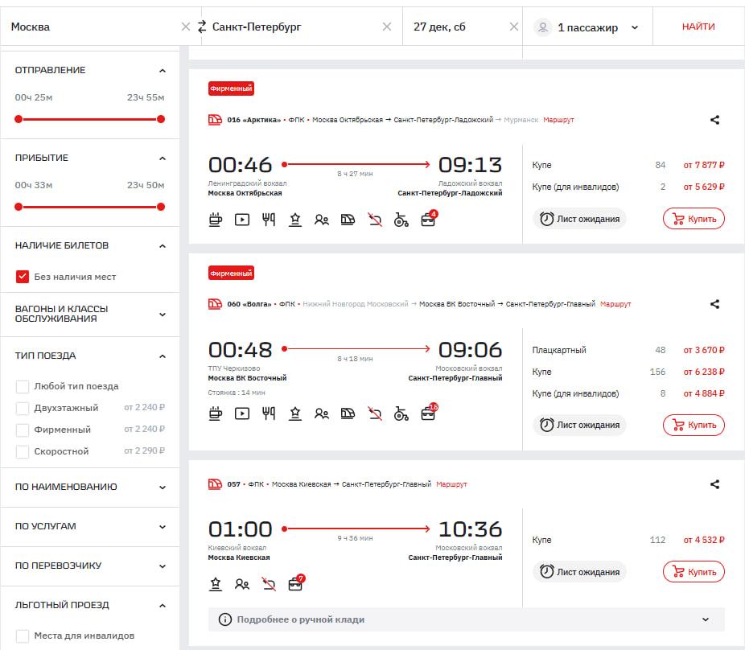Collapse the Прибытие filter section
Screen dimensions: 745x650
(162, 158)
